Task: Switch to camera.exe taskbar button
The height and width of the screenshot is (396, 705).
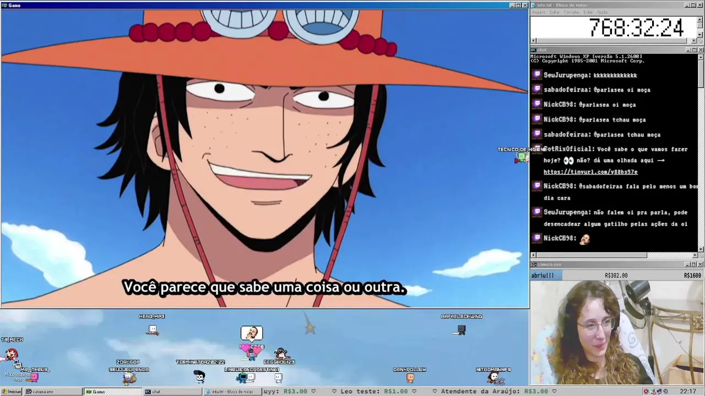Action: (53, 392)
